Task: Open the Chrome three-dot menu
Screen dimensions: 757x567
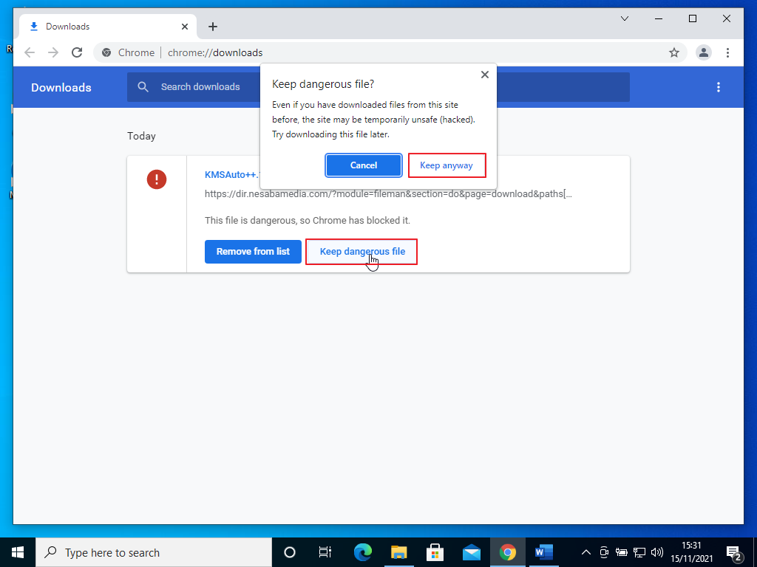Action: (727, 52)
